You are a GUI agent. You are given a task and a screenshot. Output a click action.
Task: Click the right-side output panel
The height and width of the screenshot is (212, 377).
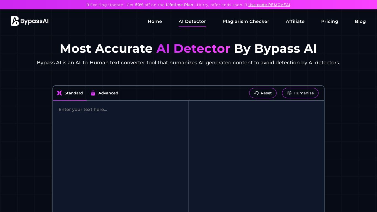tap(256, 156)
